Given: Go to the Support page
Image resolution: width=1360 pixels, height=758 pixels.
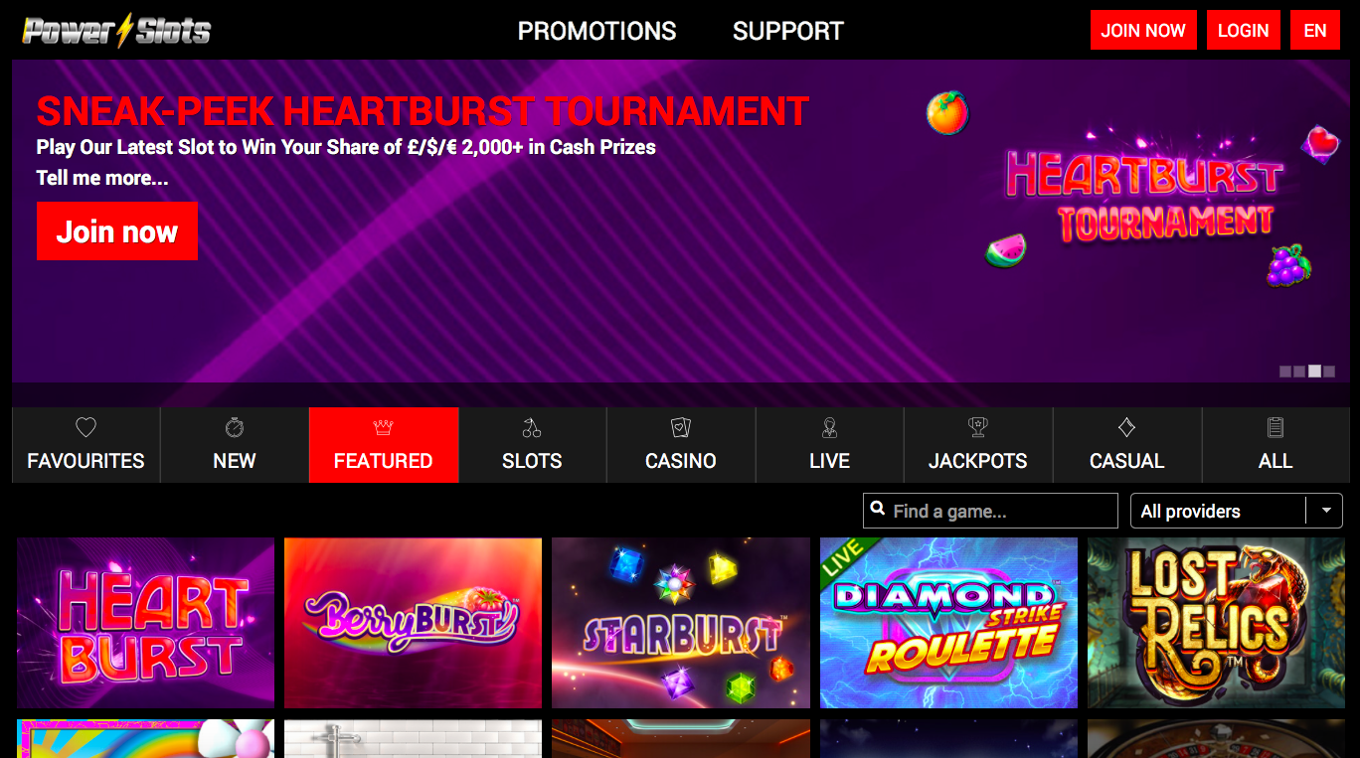Looking at the screenshot, I should coord(788,31).
